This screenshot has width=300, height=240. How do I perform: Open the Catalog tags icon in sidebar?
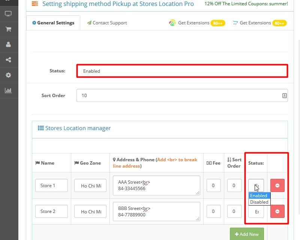[x=8, y=1]
